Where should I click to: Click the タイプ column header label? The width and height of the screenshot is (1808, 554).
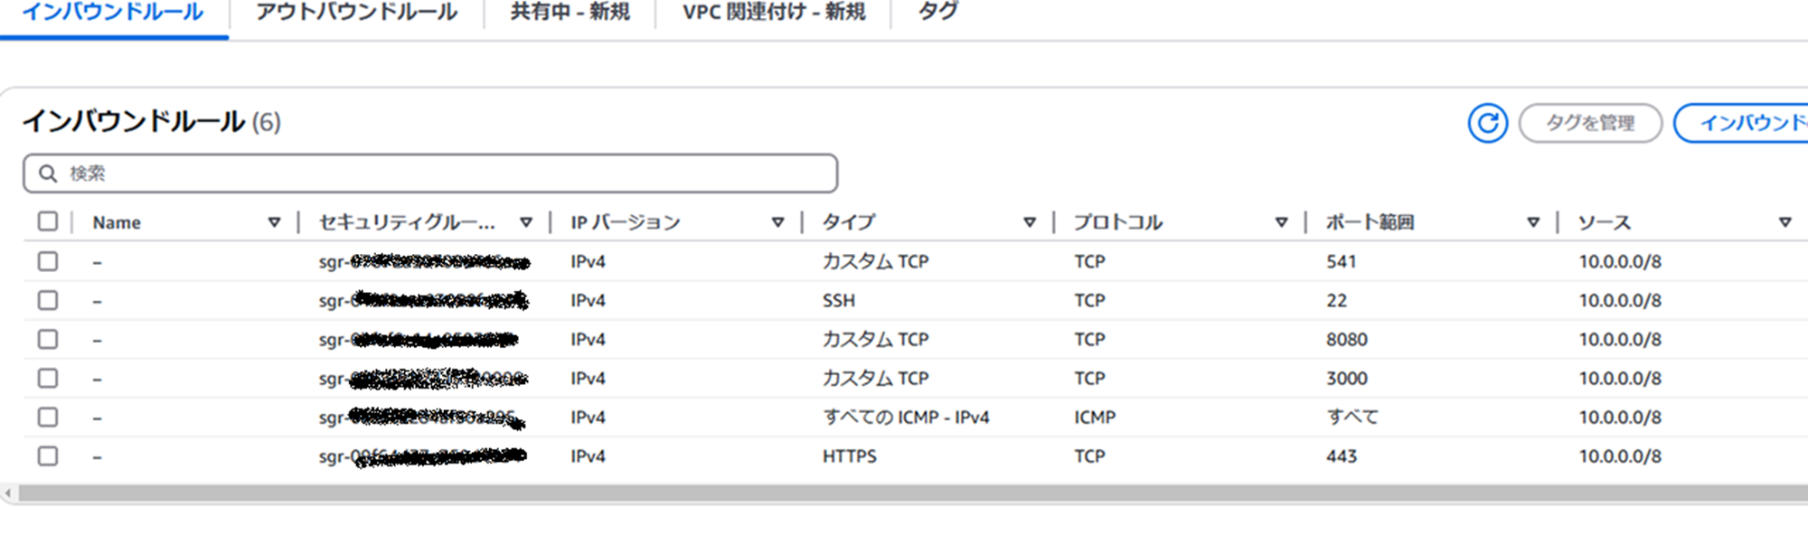click(x=849, y=222)
